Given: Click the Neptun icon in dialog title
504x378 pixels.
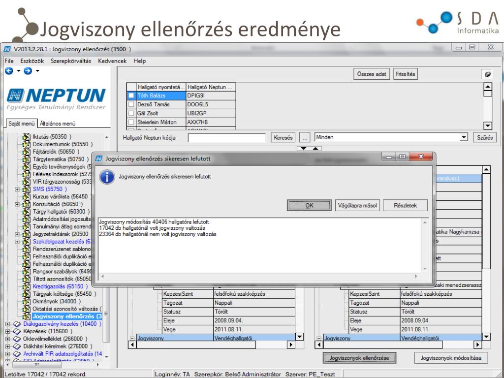Looking at the screenshot, I should pos(99,158).
